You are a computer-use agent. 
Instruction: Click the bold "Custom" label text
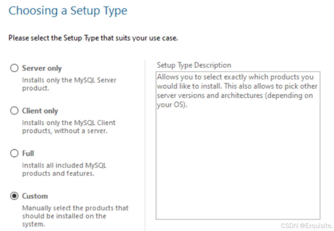(x=35, y=196)
